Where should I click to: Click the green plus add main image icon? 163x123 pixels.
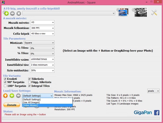(x=7, y=14)
